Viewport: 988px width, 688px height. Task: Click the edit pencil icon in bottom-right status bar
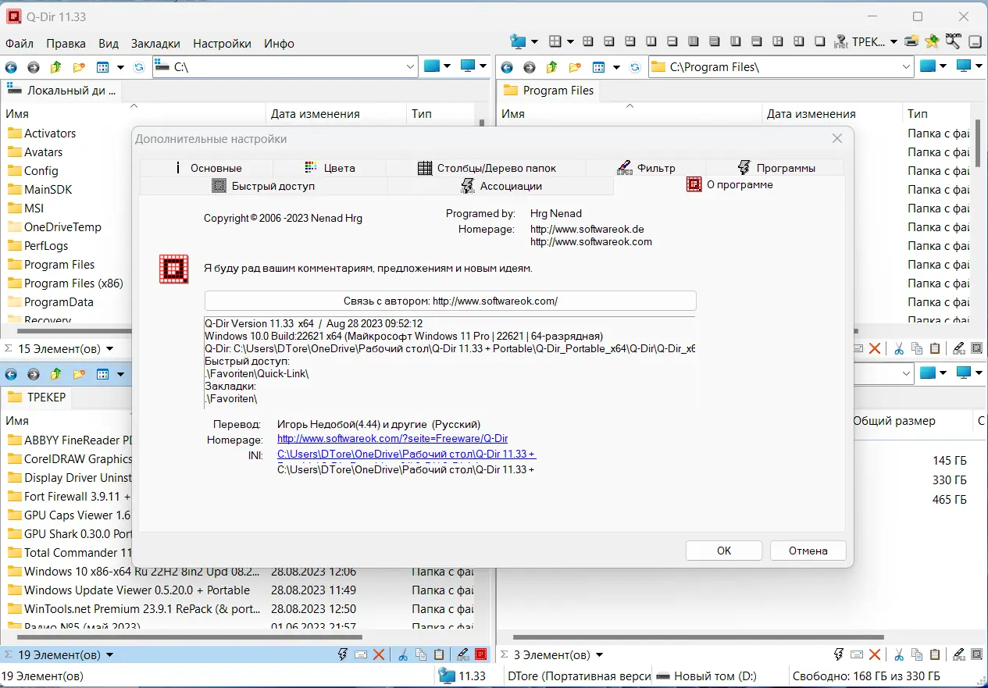pos(958,654)
